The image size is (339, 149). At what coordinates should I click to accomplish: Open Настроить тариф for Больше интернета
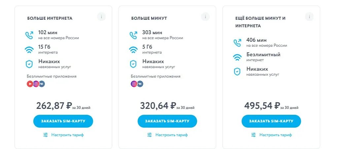pyautogui.click(x=63, y=135)
